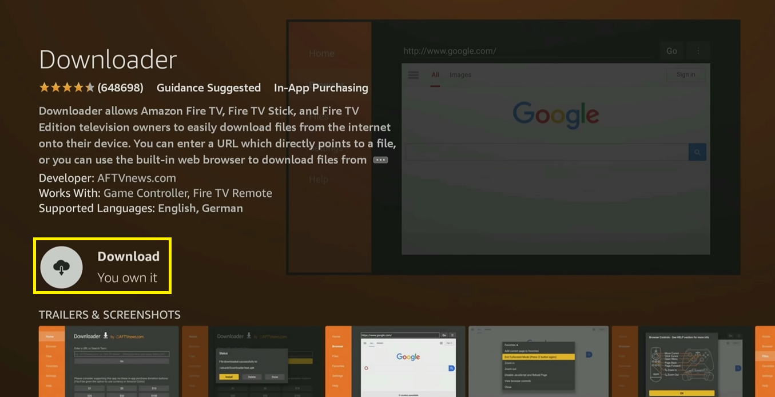This screenshot has height=397, width=775.
Task: Click the star rating for Downloader
Action: (66, 88)
